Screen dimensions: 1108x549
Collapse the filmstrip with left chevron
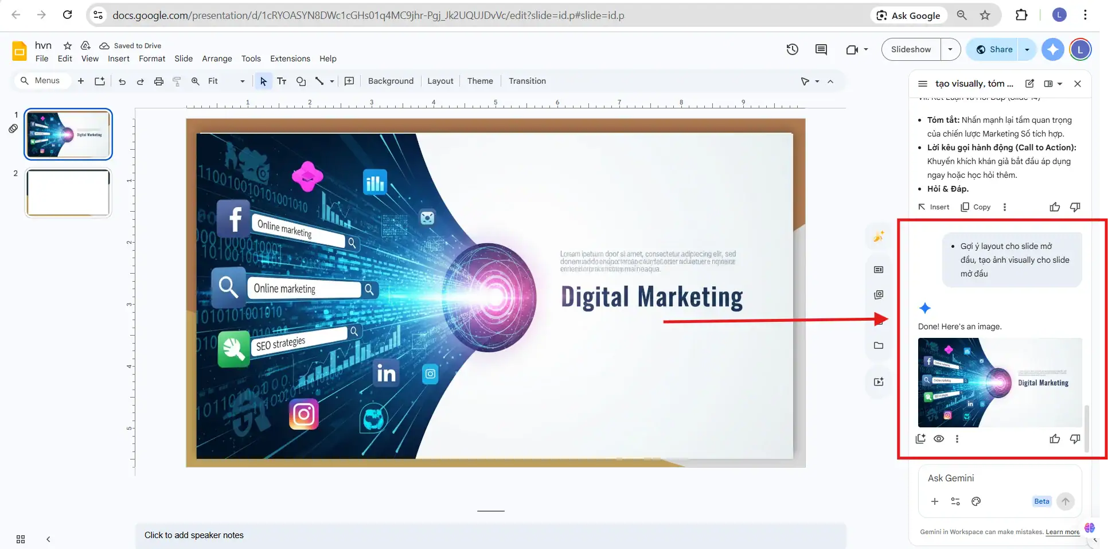click(x=48, y=539)
